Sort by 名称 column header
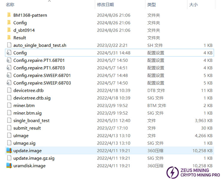This screenshot has width=224, height=182. click(10, 5)
